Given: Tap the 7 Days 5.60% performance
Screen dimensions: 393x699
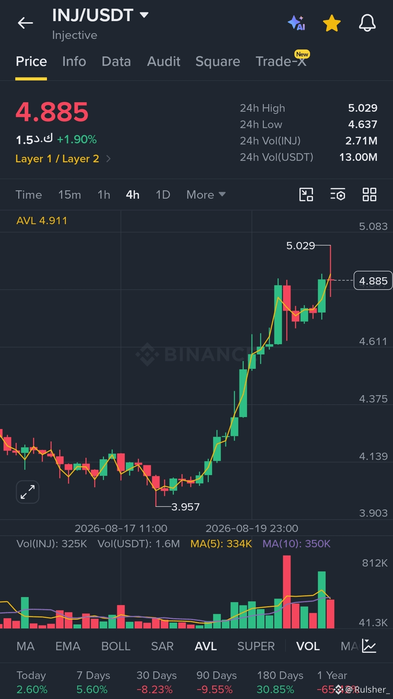Looking at the screenshot, I should pyautogui.click(x=93, y=682).
